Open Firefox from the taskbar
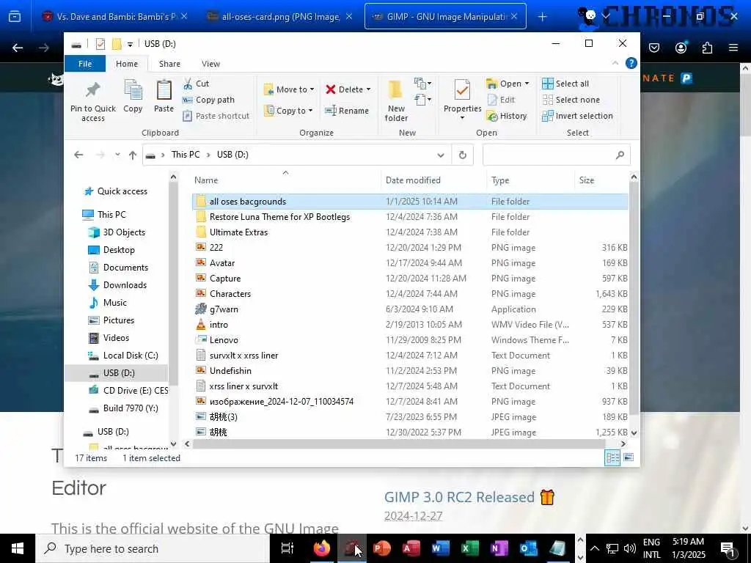Viewport: 751px width, 563px height. [x=322, y=548]
